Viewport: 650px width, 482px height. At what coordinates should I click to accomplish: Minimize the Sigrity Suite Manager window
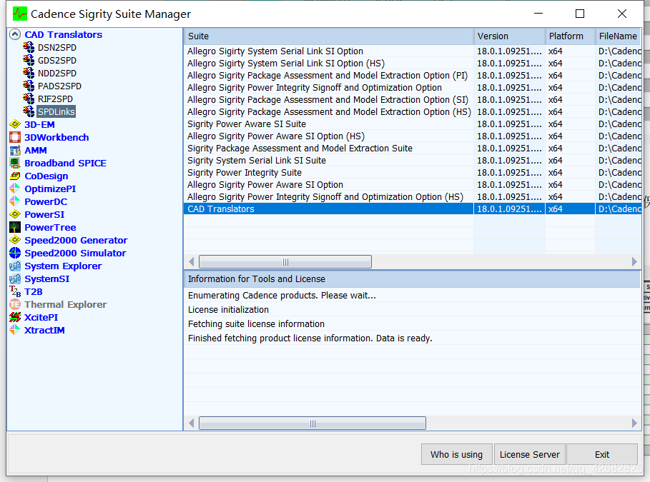click(x=538, y=14)
